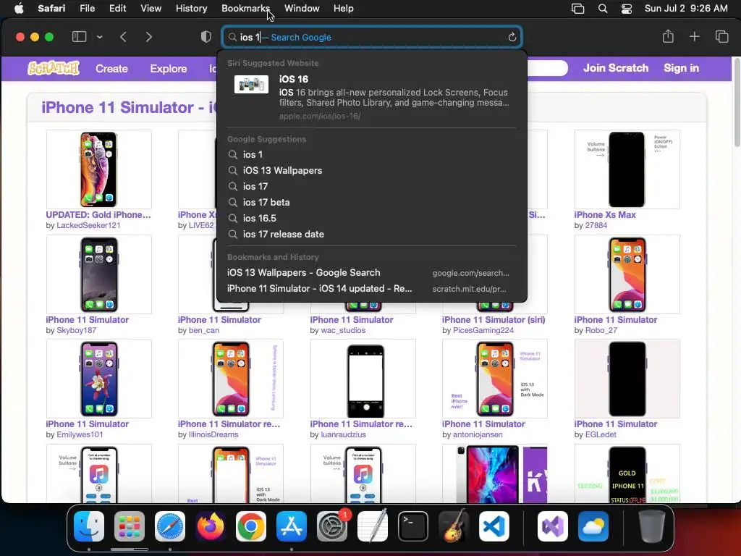Open the Robo_27 author profile

click(x=601, y=330)
